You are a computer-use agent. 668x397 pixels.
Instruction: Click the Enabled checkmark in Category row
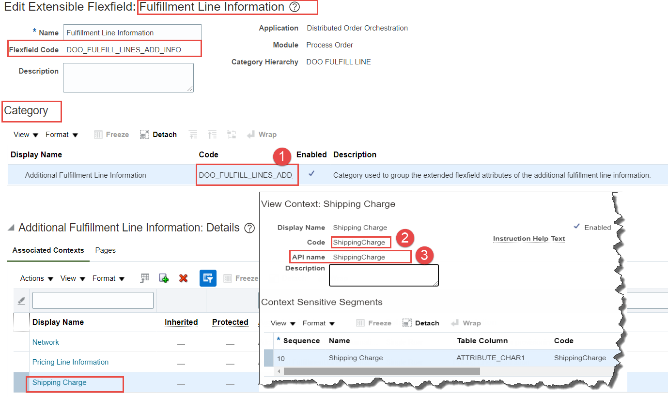pos(311,174)
